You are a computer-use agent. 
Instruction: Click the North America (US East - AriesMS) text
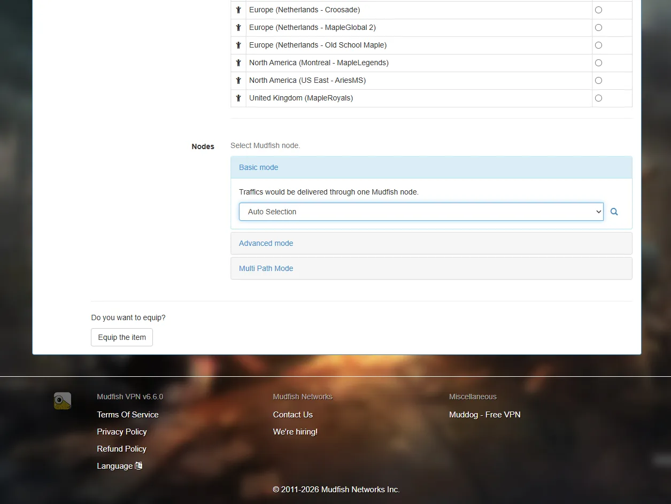pos(307,80)
